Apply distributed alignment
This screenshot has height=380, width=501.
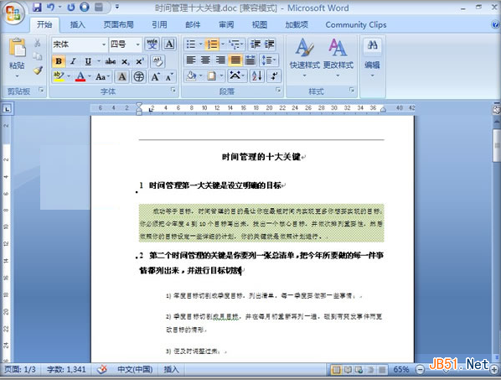coord(250,60)
